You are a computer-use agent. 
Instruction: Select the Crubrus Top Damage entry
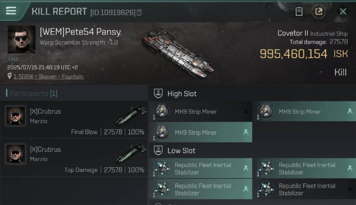tap(74, 157)
